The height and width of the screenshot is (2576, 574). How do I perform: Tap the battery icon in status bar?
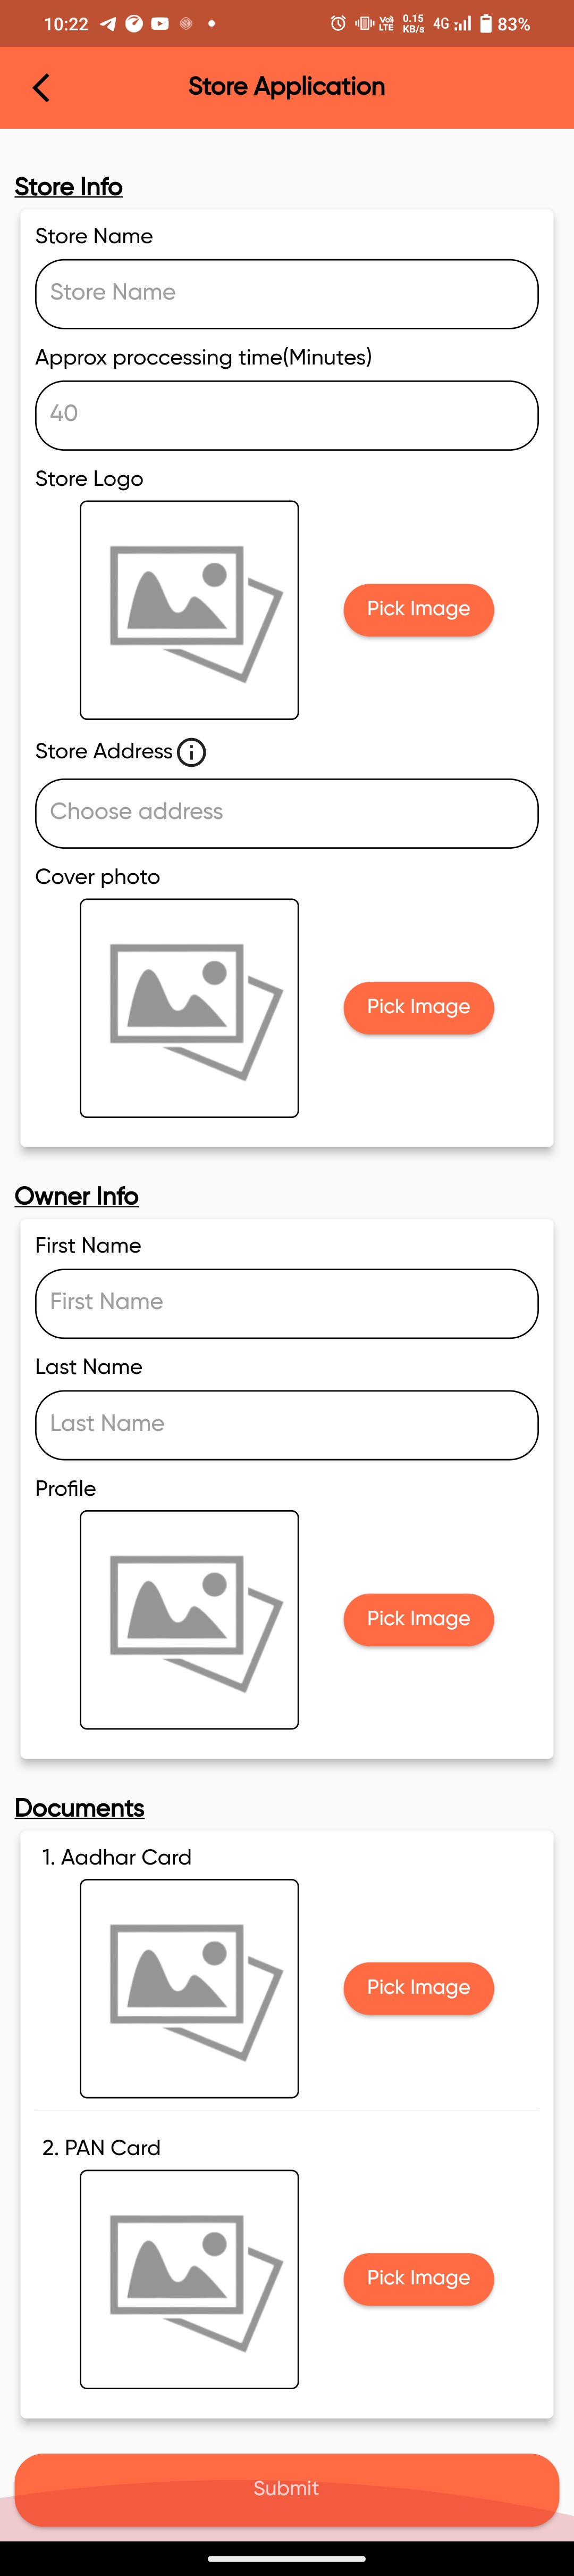(486, 23)
